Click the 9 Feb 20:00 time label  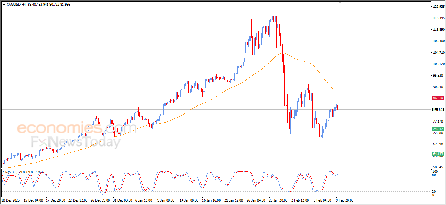click(x=344, y=200)
